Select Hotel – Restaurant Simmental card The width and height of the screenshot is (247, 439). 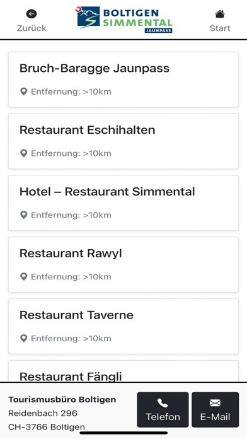(123, 203)
